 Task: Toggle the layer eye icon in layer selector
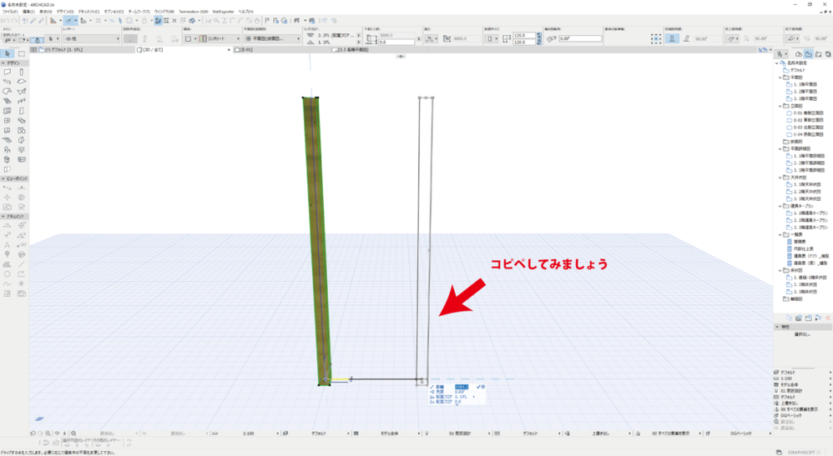point(68,38)
